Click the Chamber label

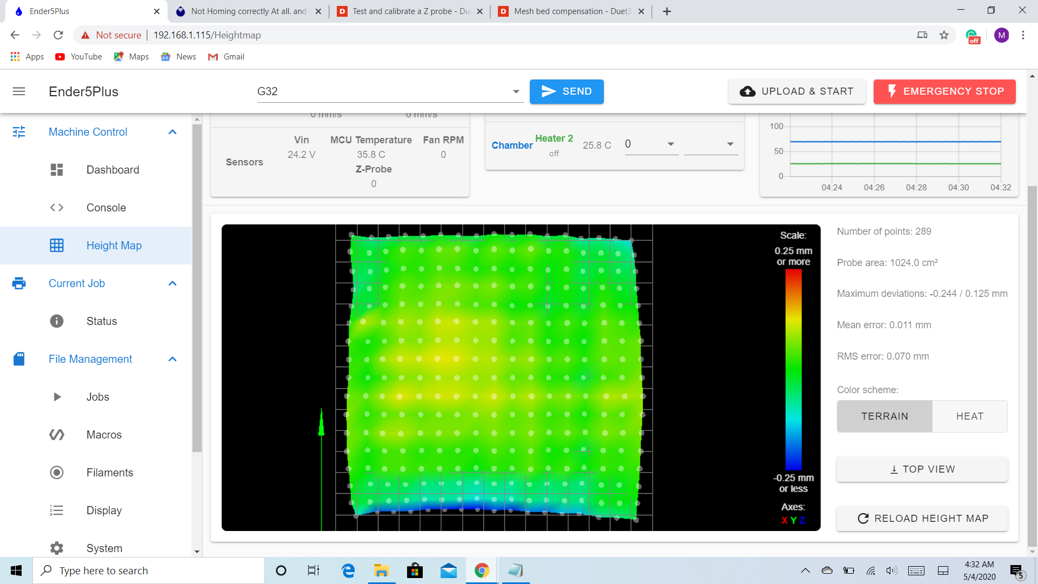coord(512,145)
